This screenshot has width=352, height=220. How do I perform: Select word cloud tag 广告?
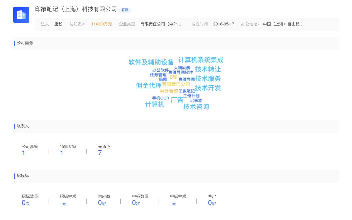tap(177, 100)
